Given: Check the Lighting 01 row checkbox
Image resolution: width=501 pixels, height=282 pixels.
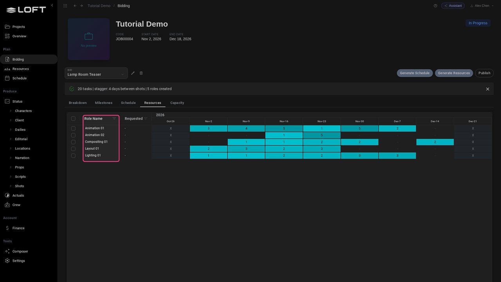Looking at the screenshot, I should 73,155.
